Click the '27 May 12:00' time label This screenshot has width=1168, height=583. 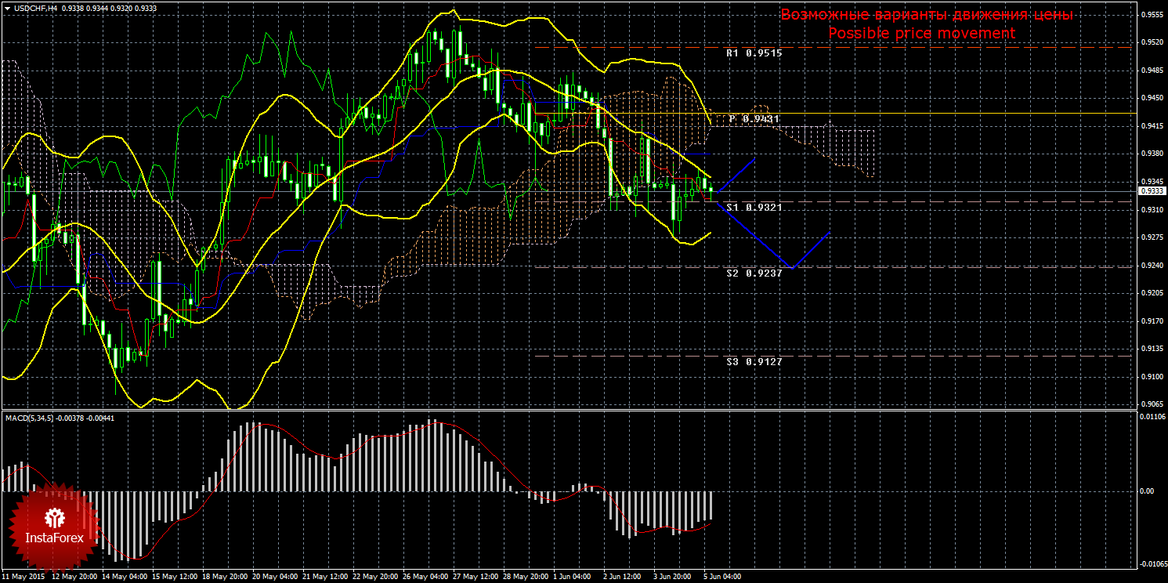point(476,577)
